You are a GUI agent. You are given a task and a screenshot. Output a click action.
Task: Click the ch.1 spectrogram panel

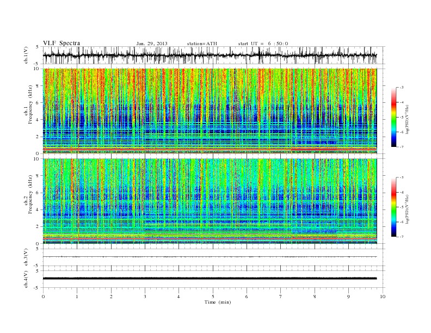[x=210, y=111]
